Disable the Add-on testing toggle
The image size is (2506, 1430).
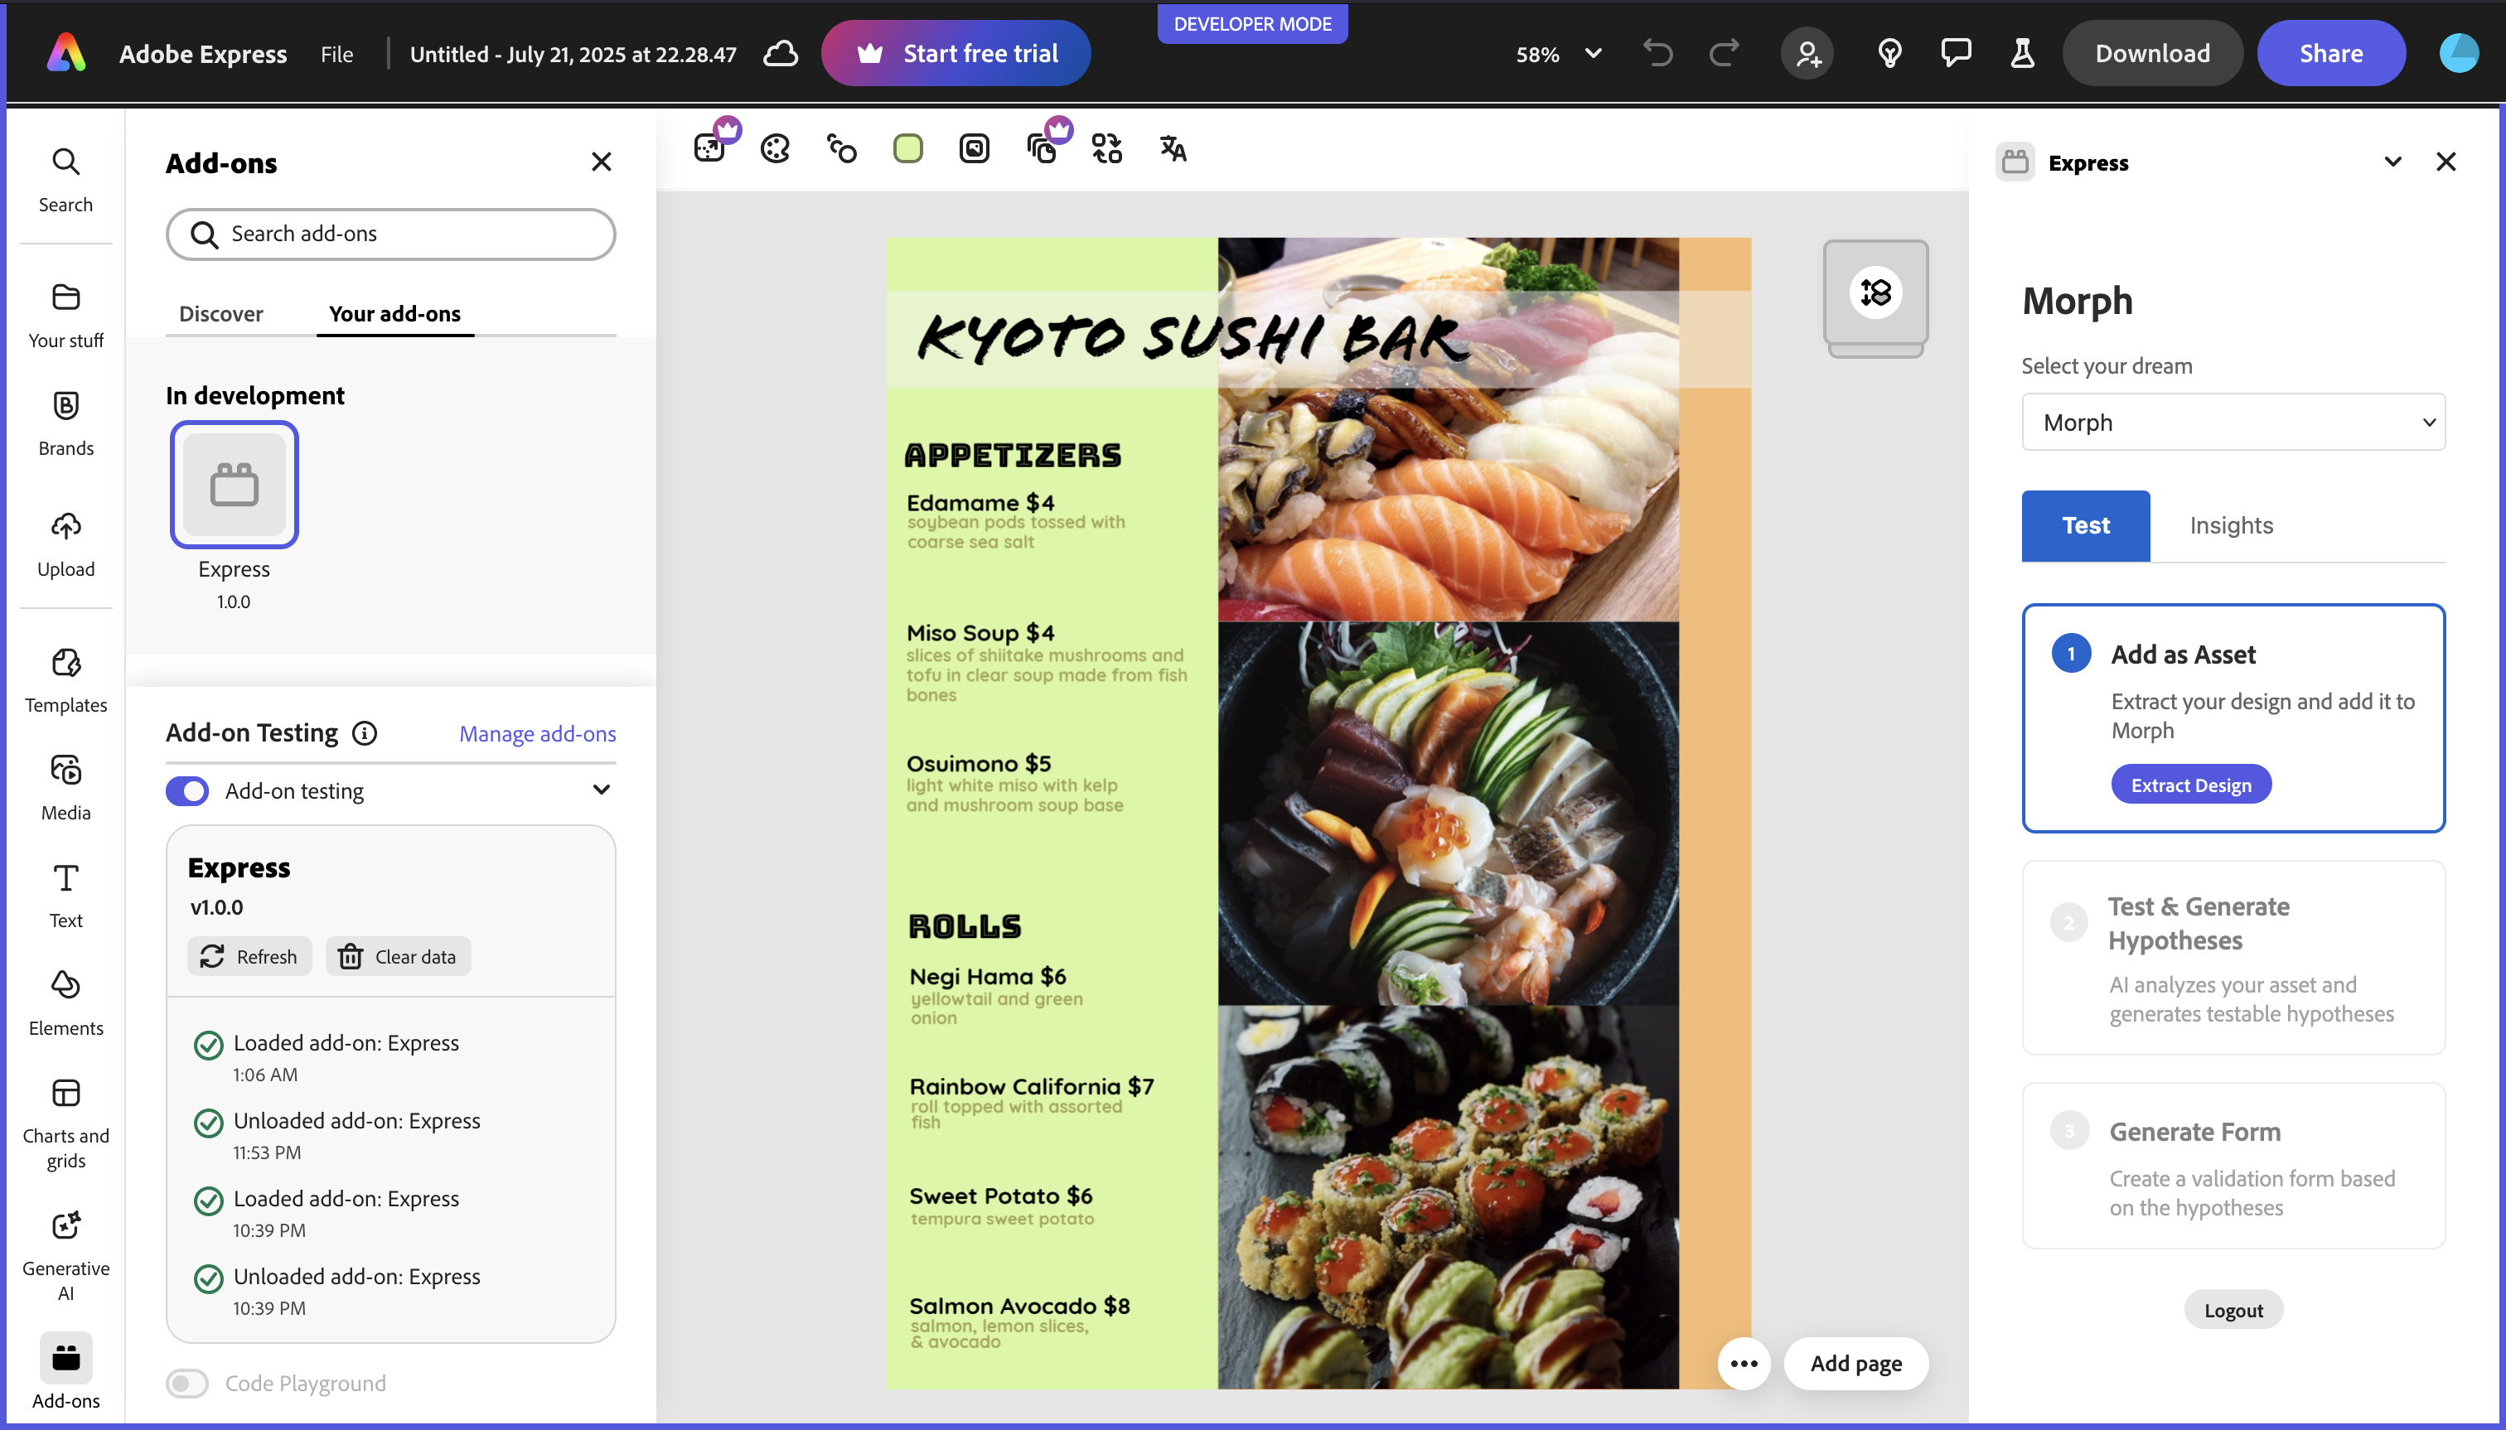[x=187, y=790]
